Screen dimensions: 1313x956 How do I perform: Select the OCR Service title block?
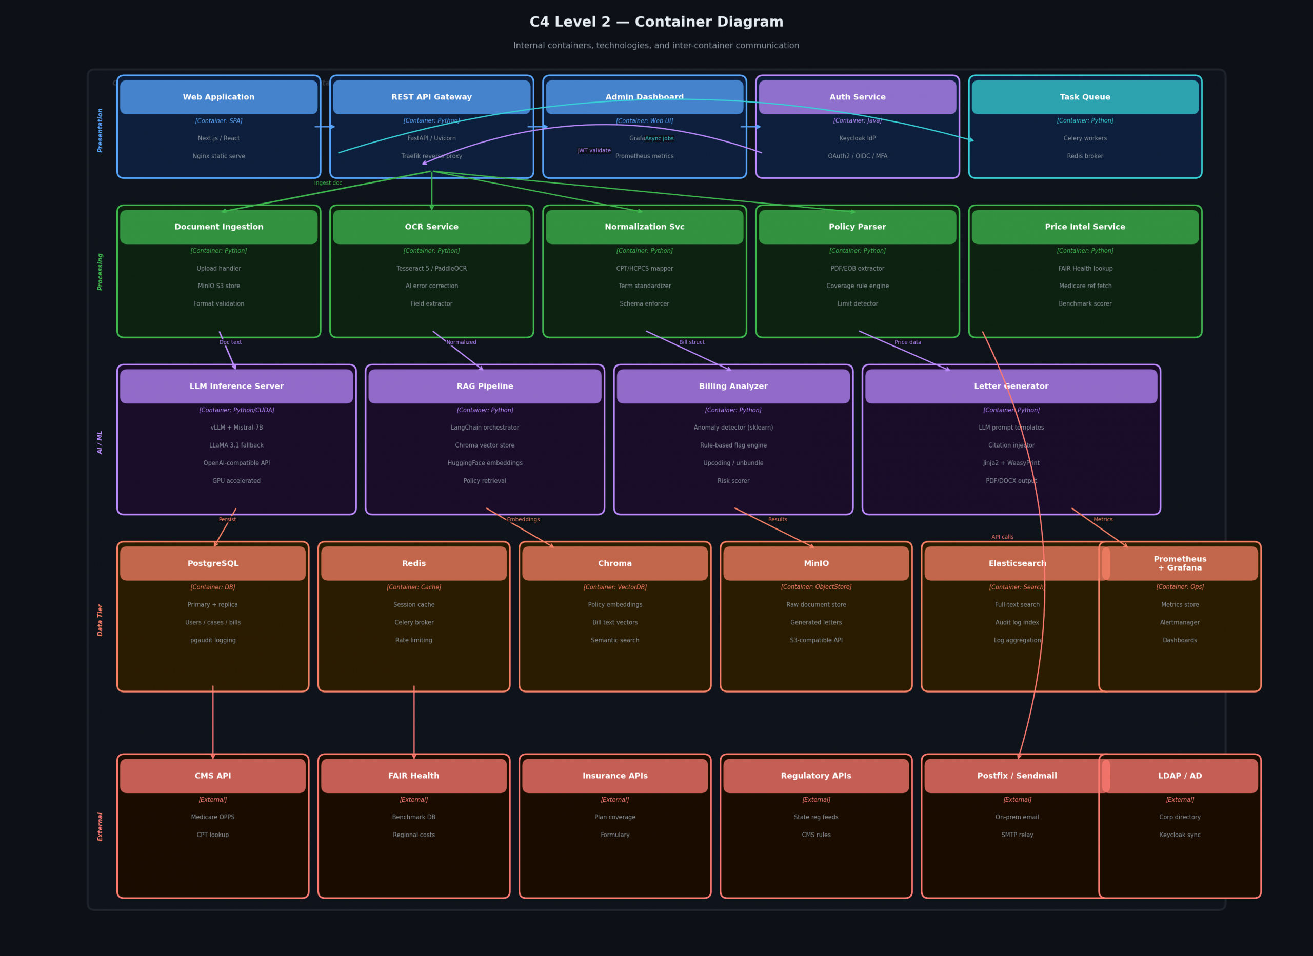point(431,227)
